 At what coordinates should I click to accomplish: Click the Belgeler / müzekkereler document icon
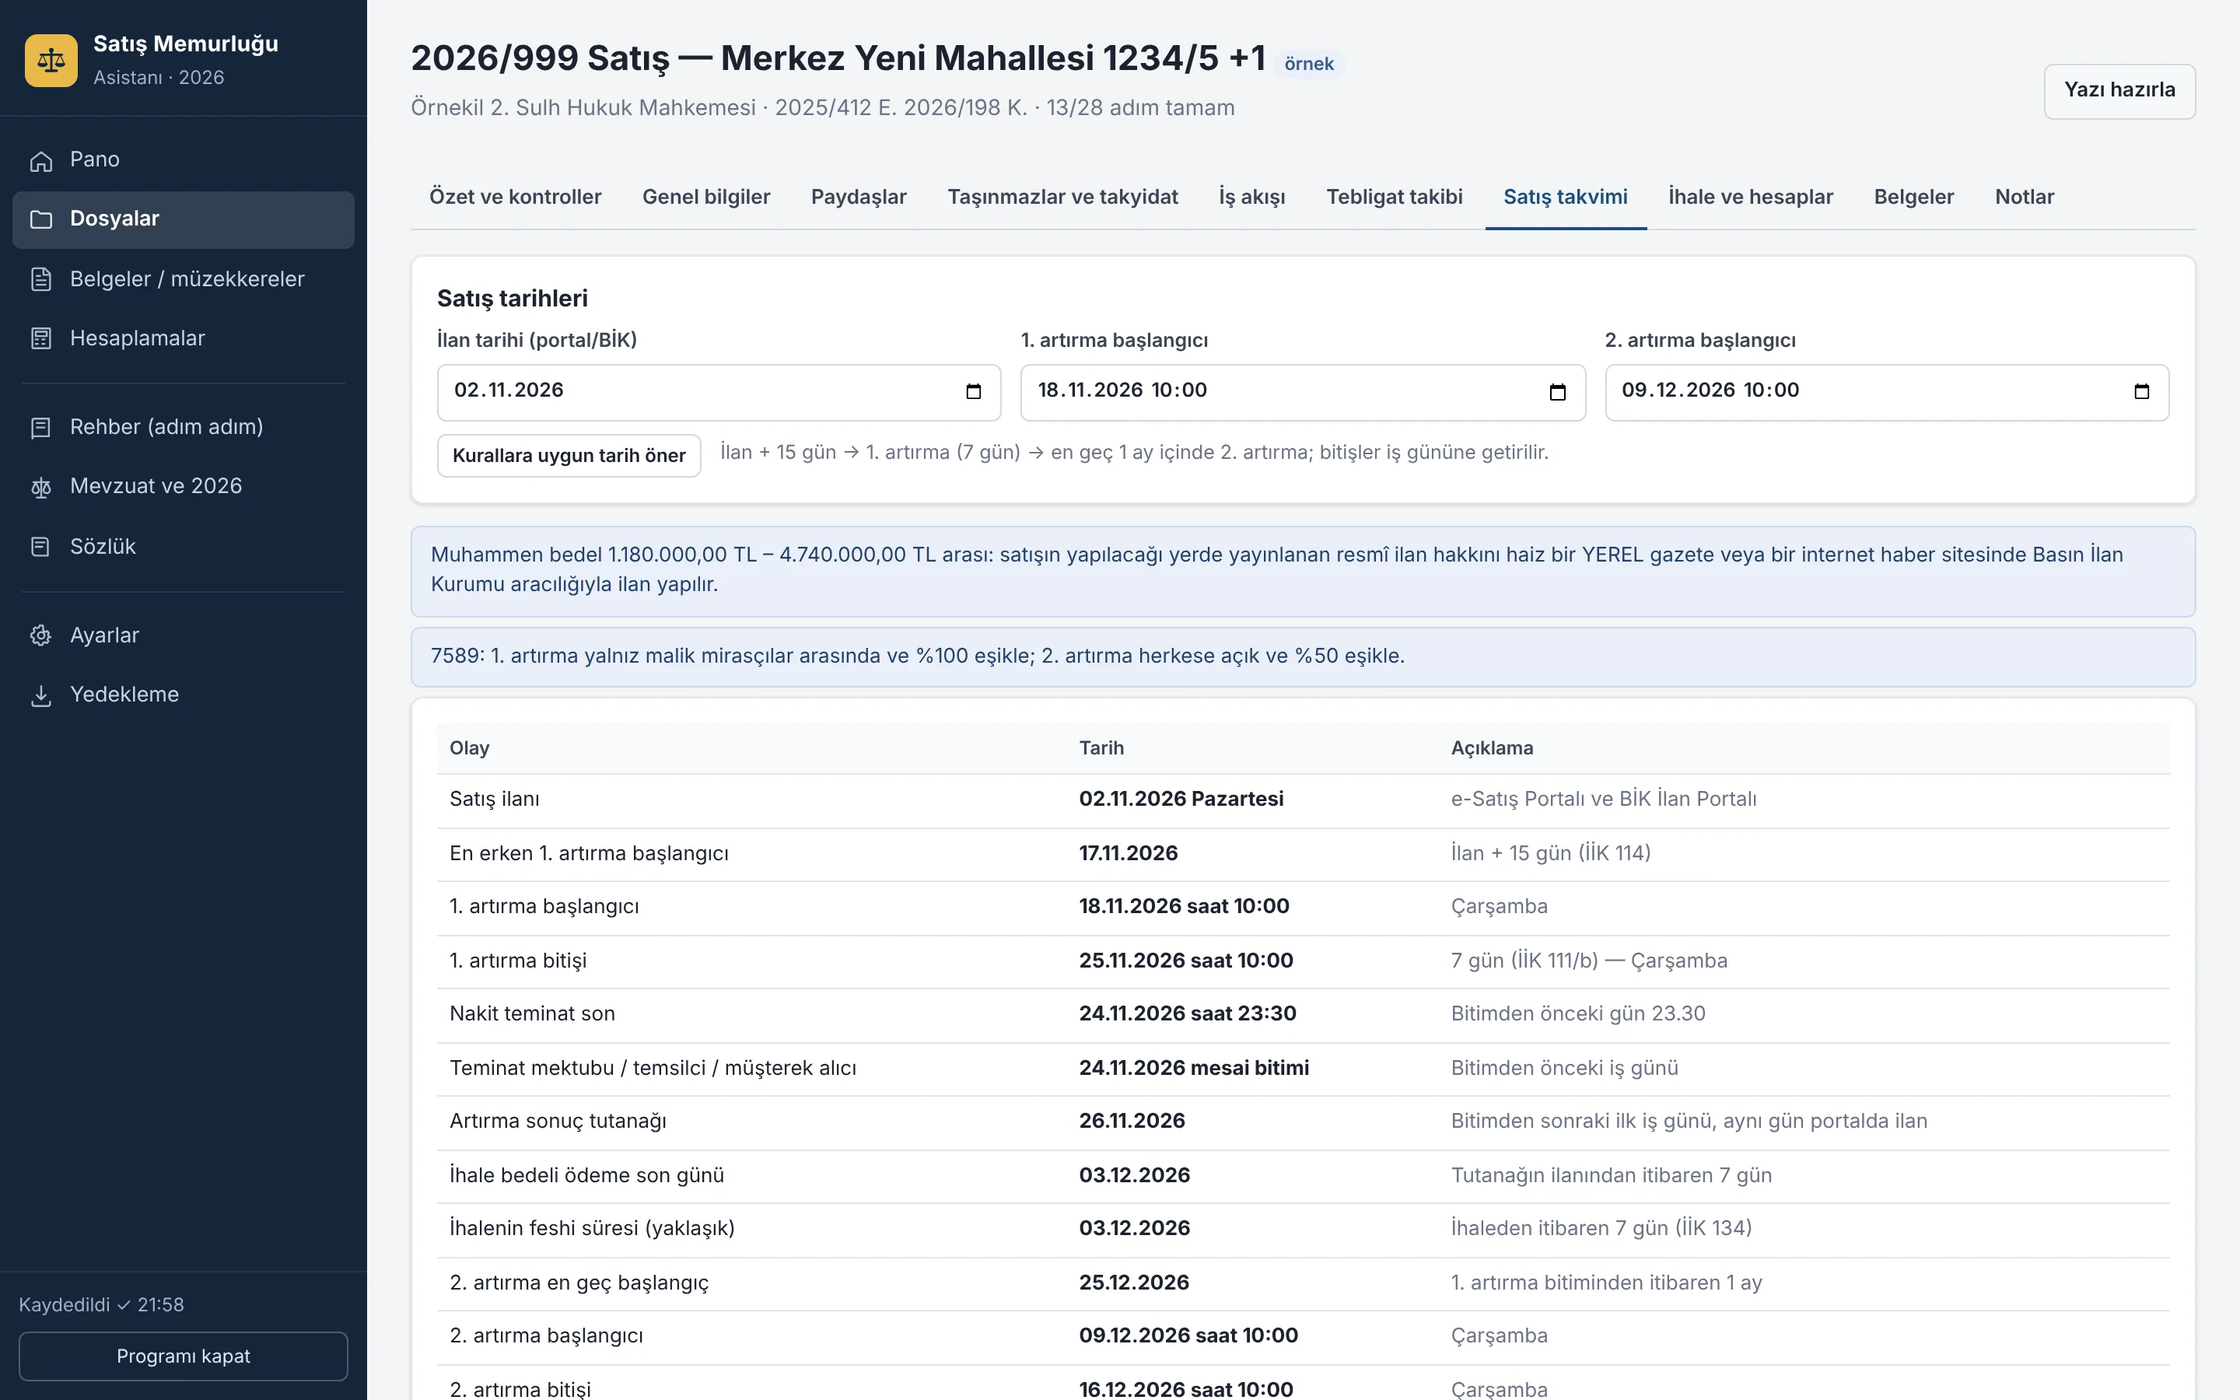click(x=40, y=278)
